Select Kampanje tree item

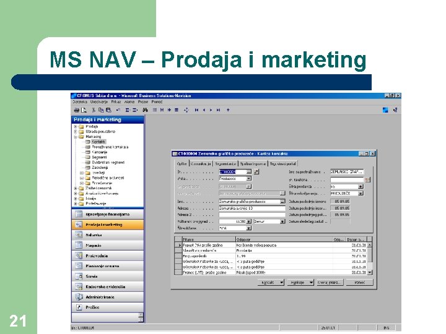[100, 152]
